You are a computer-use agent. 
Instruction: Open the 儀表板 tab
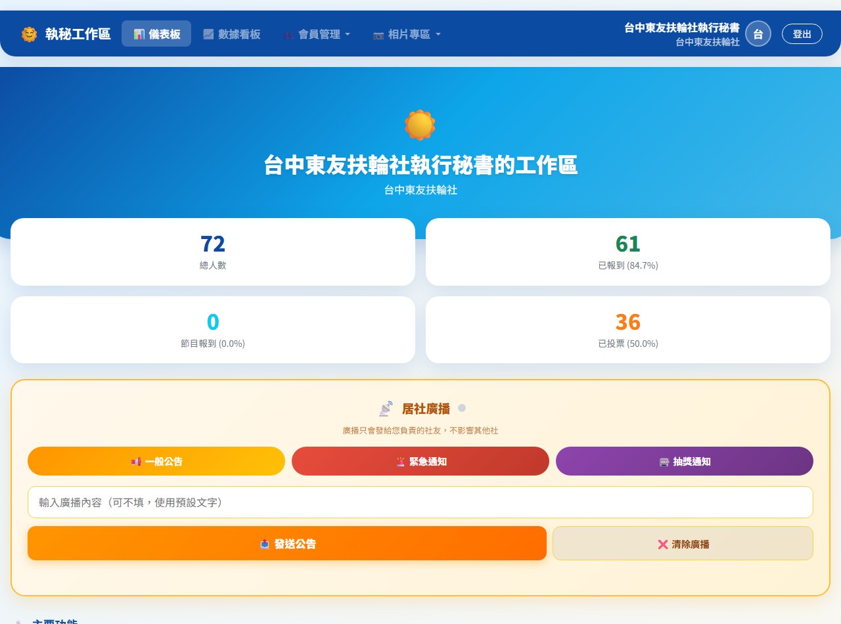click(156, 34)
